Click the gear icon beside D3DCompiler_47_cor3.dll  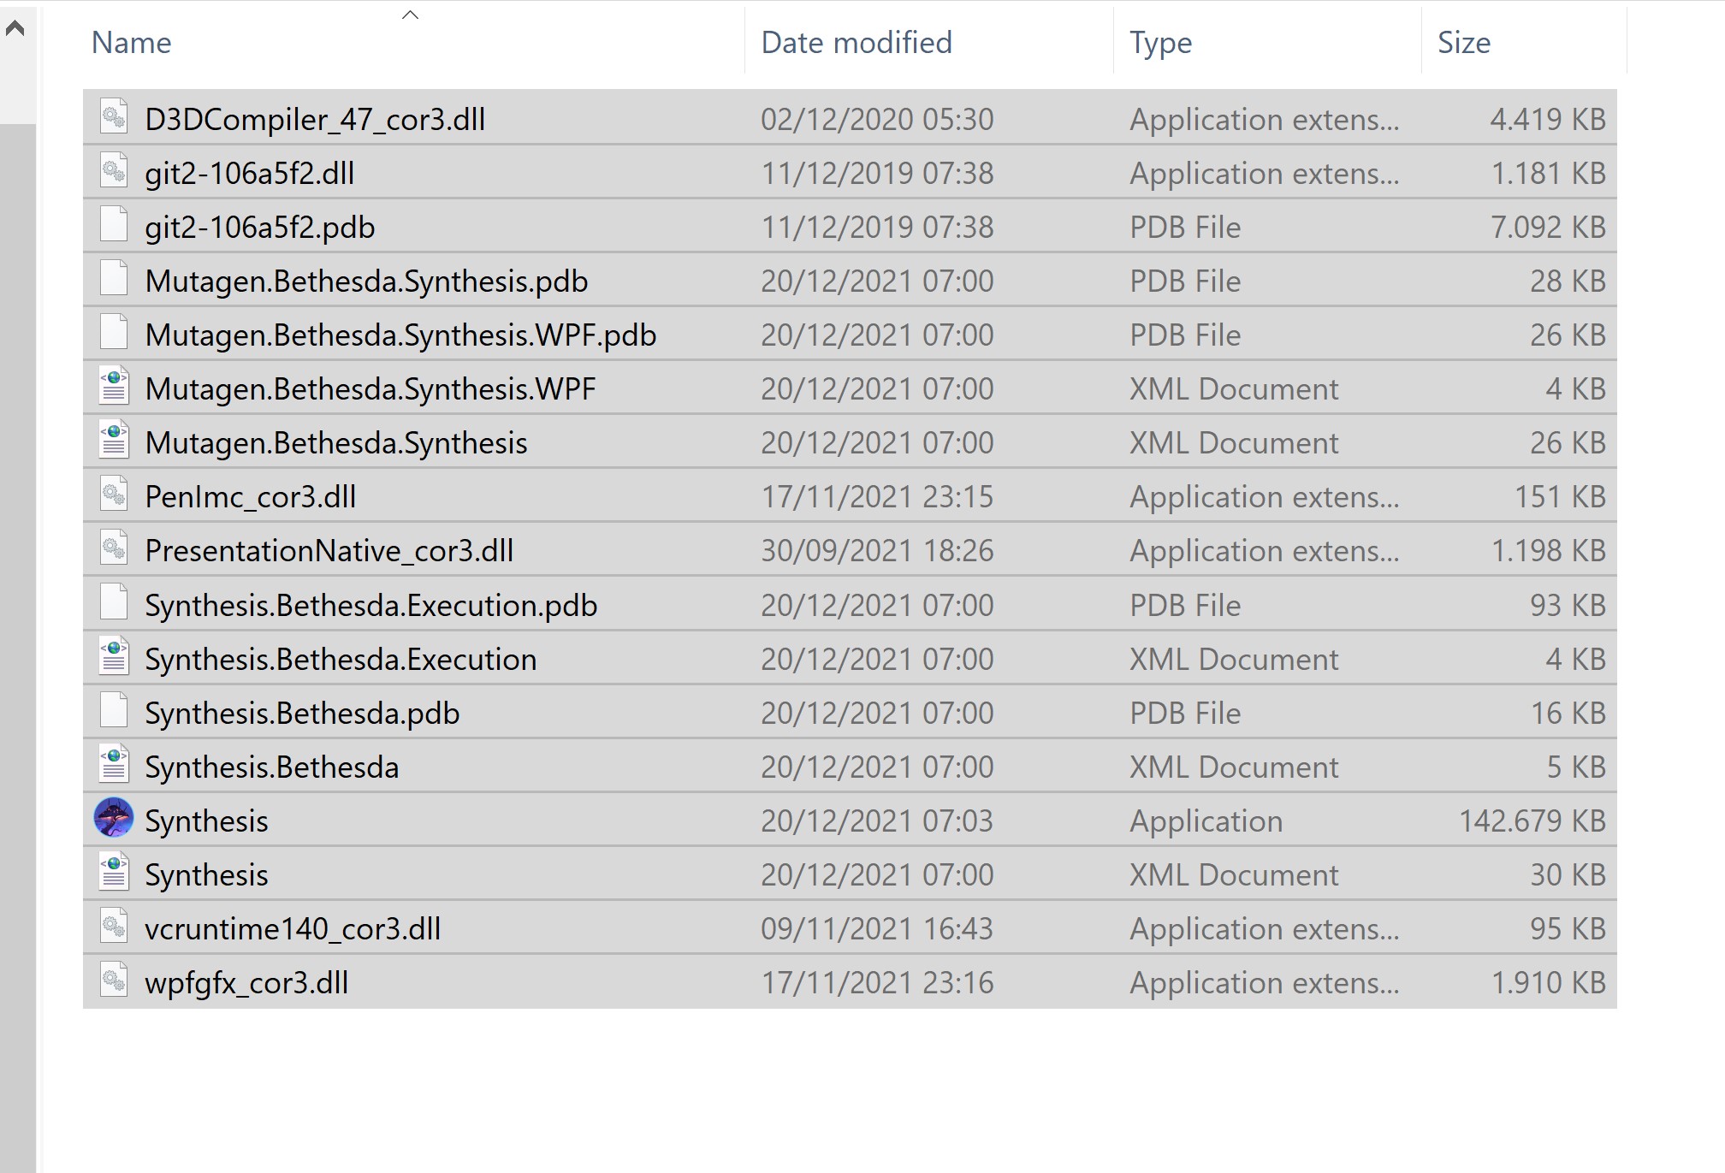(112, 118)
